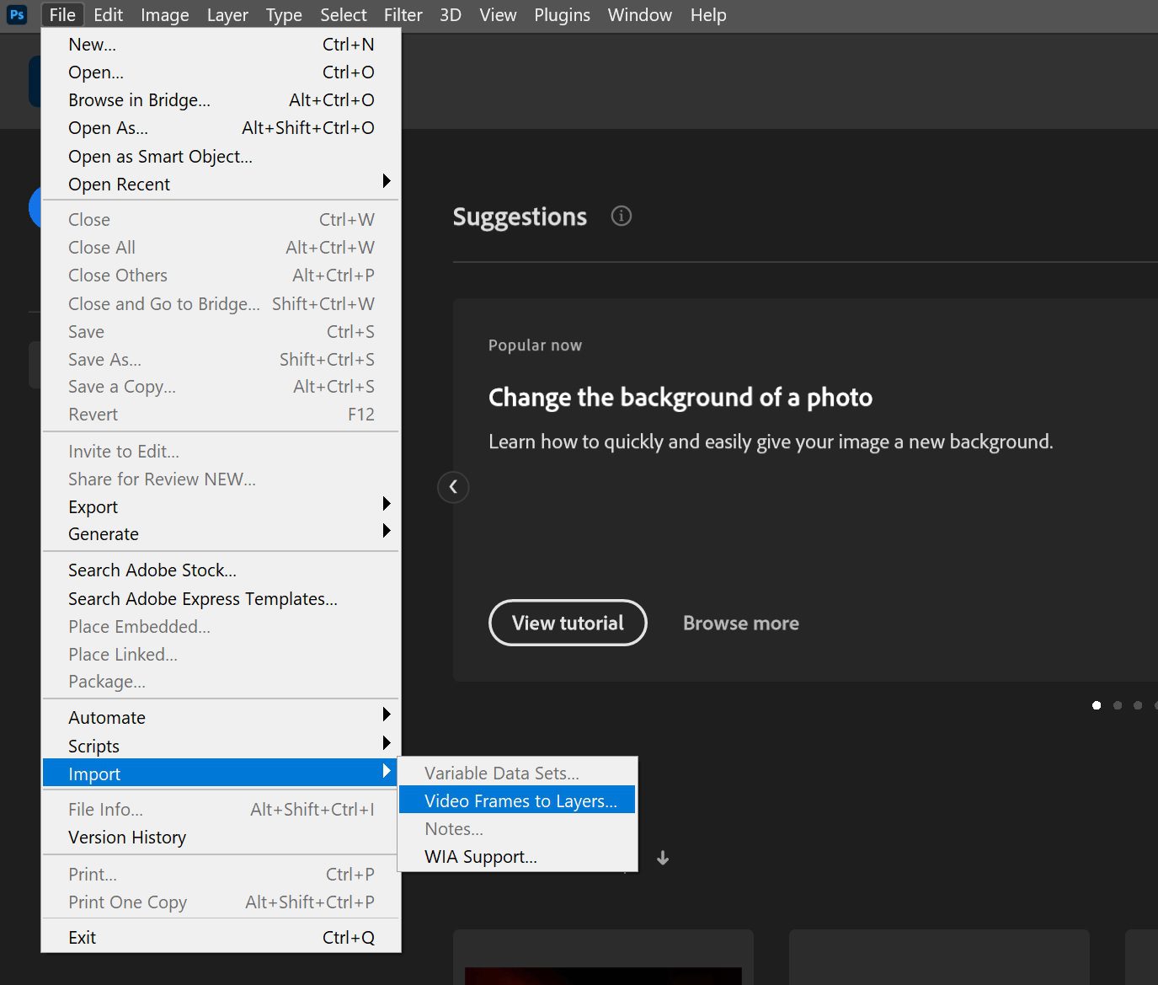
Task: Expand the Generate submenu
Action: click(x=221, y=533)
